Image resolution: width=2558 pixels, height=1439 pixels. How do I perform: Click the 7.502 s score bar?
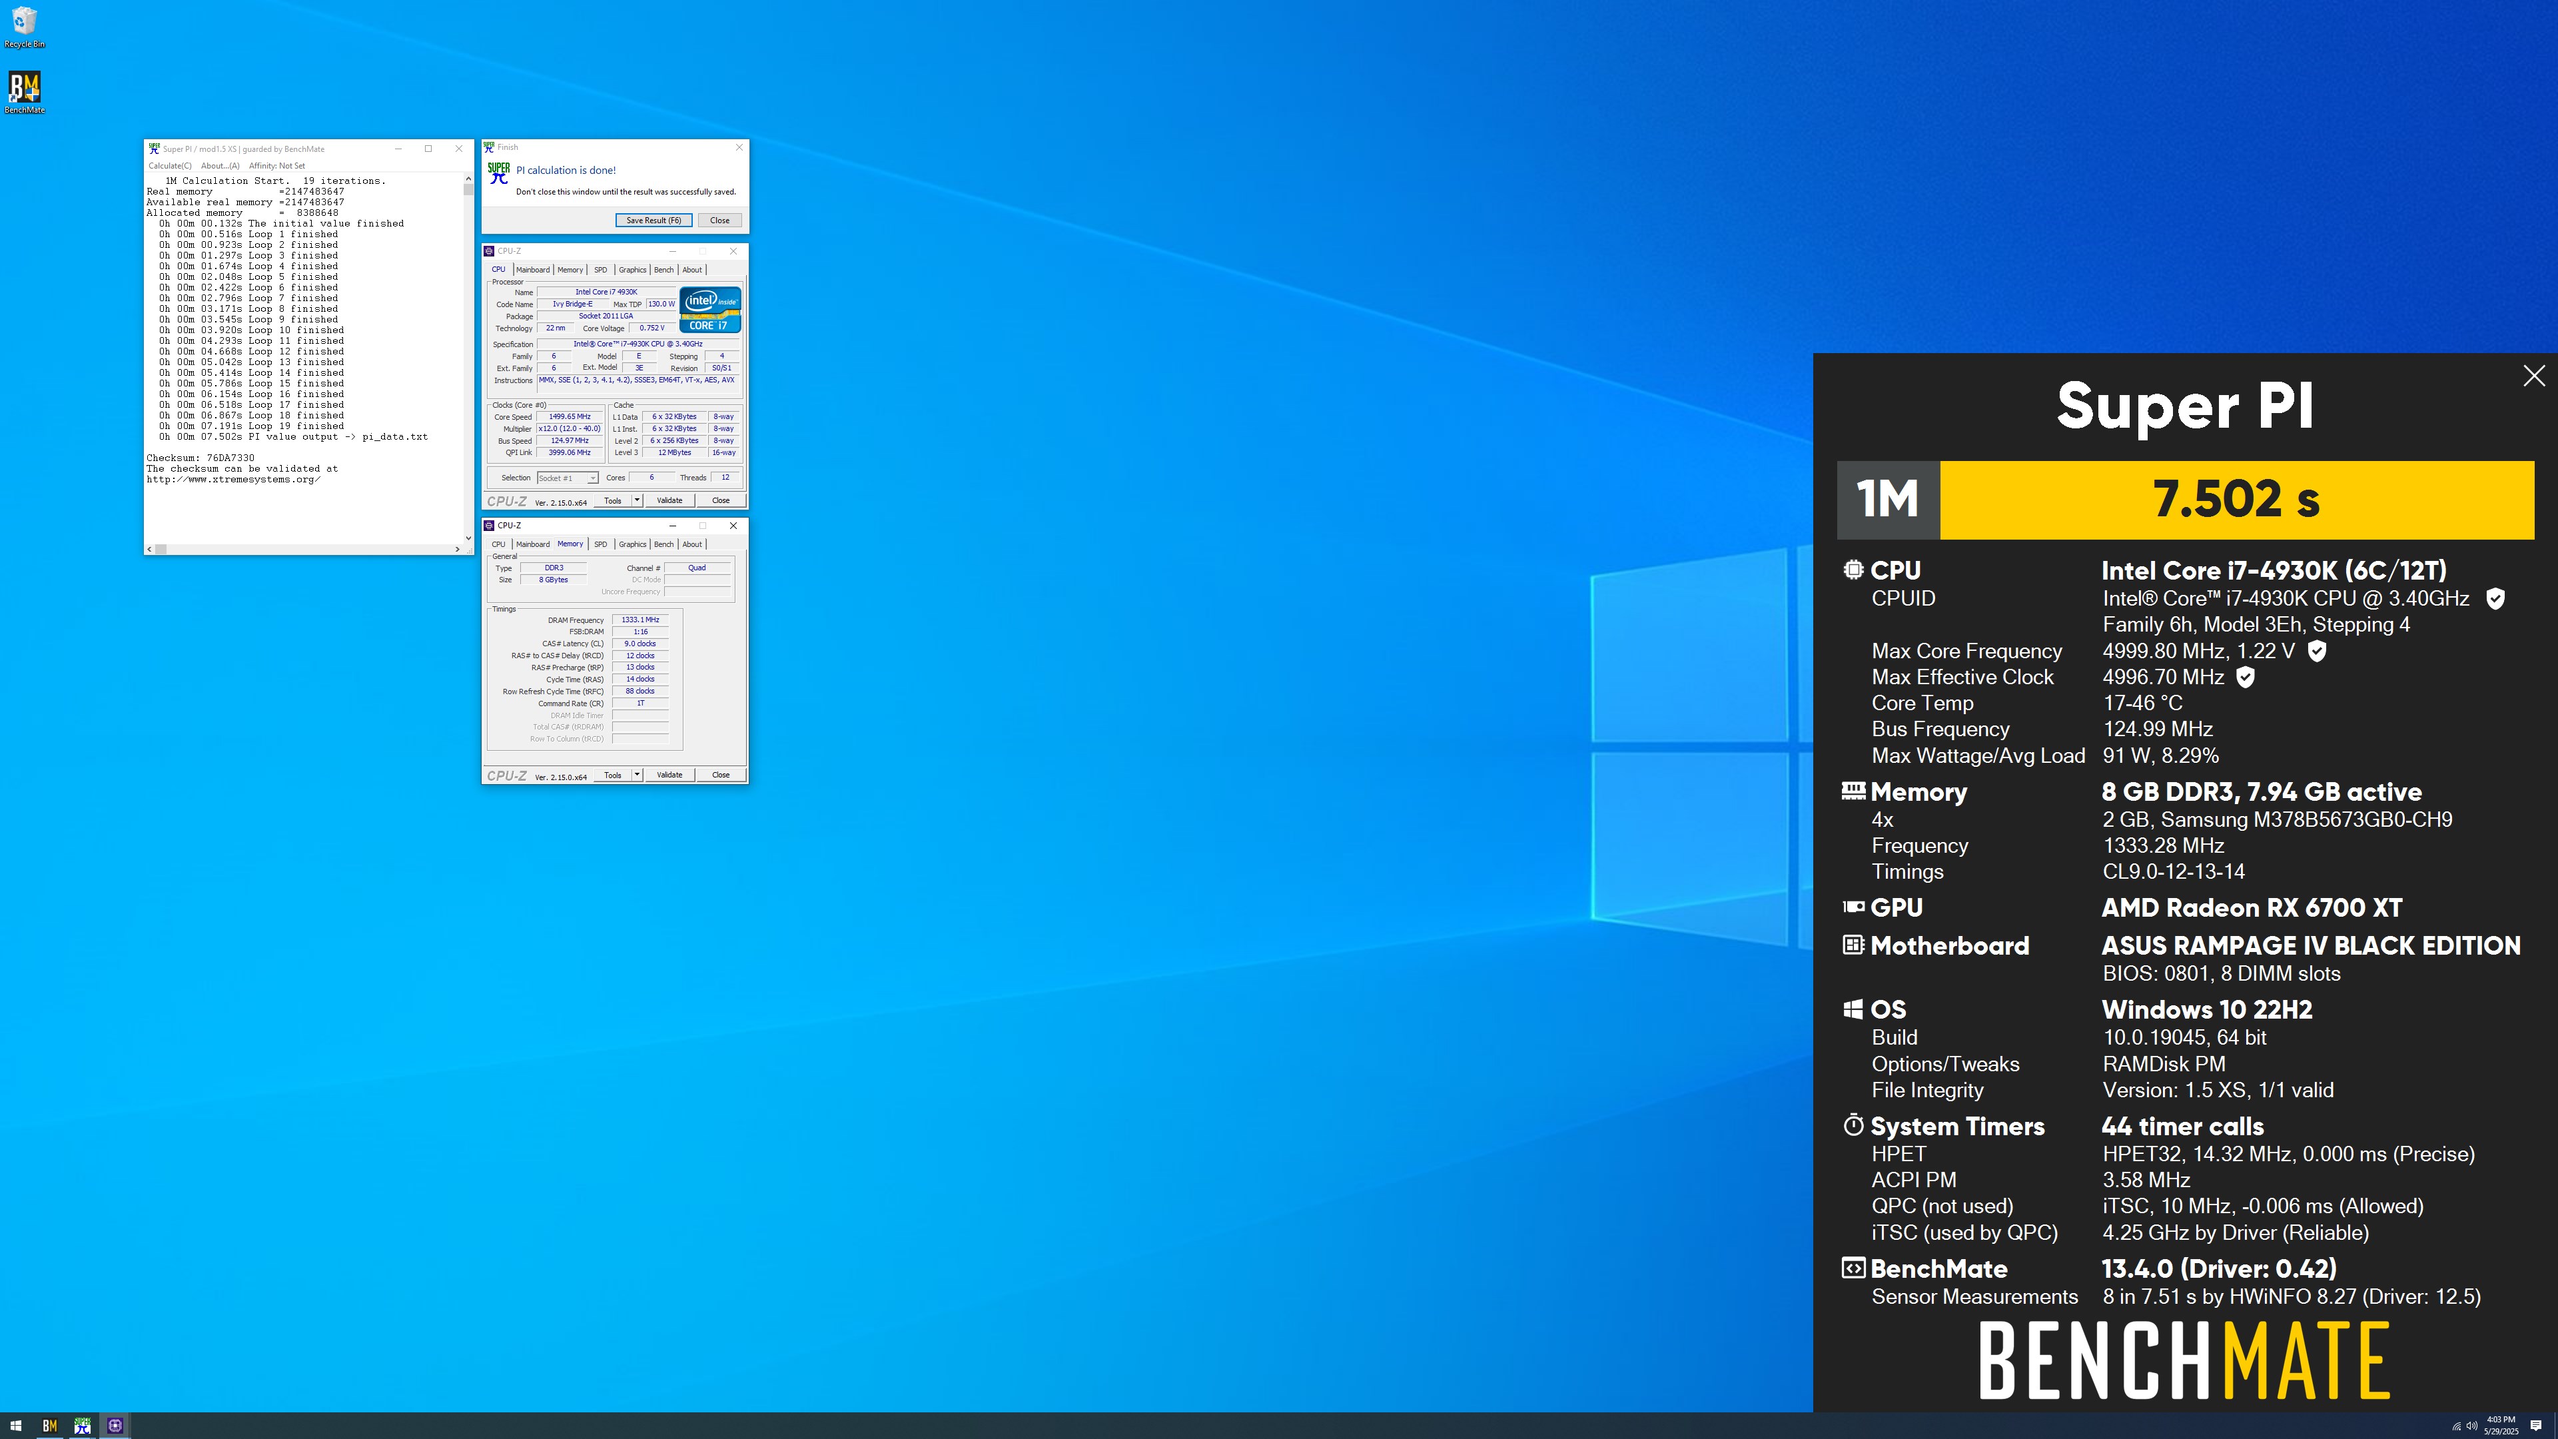[x=2236, y=500]
